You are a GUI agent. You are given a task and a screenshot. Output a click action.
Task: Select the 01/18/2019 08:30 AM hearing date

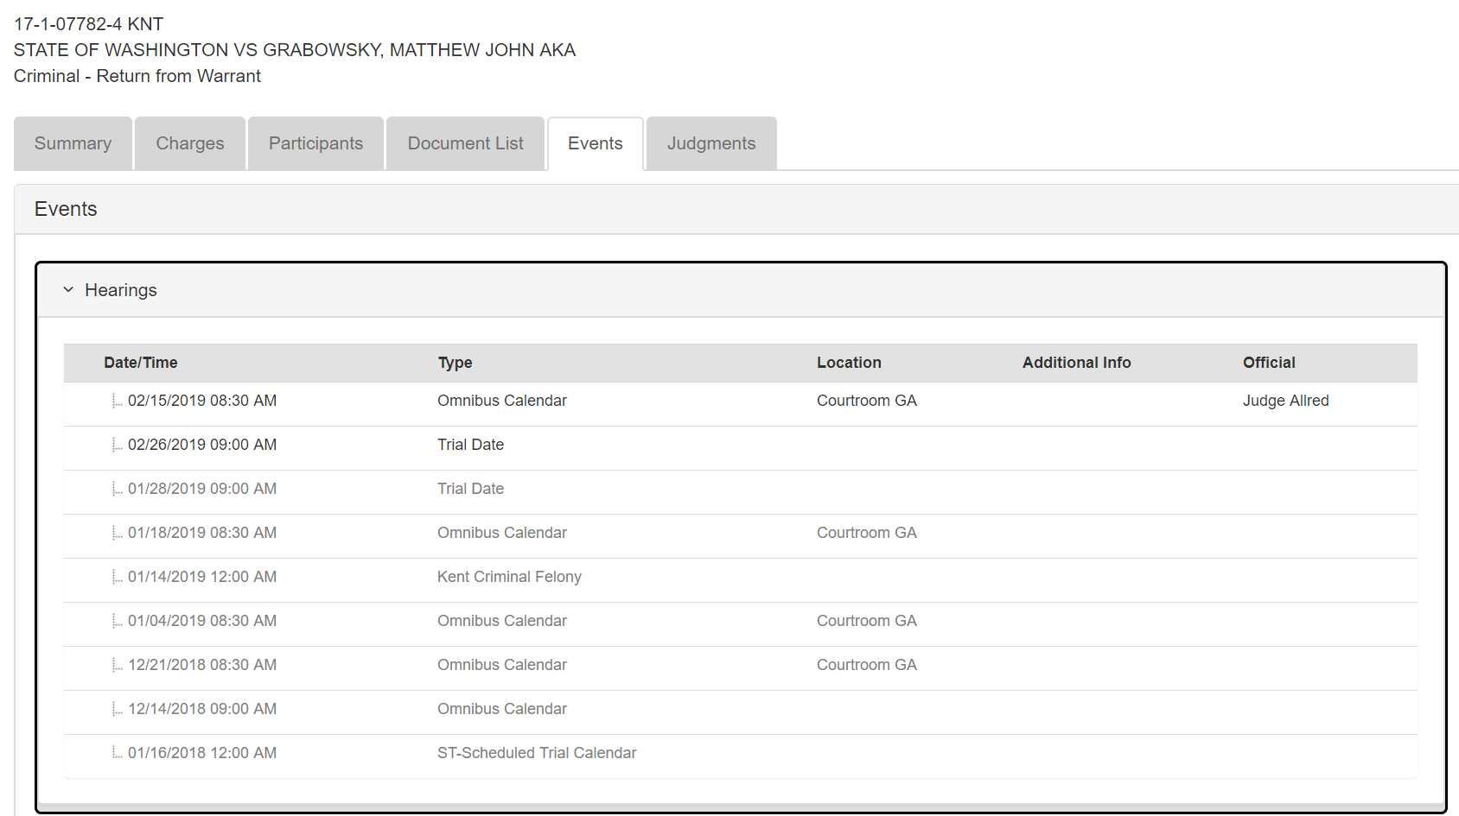[202, 533]
